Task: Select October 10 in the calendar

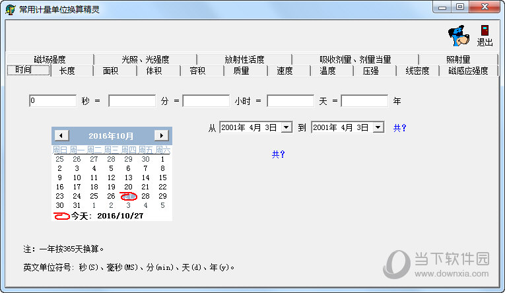Action: pyautogui.click(x=77, y=178)
